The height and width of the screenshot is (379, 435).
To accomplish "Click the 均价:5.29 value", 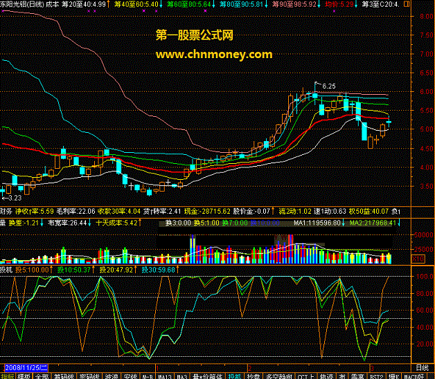I will (x=339, y=4).
